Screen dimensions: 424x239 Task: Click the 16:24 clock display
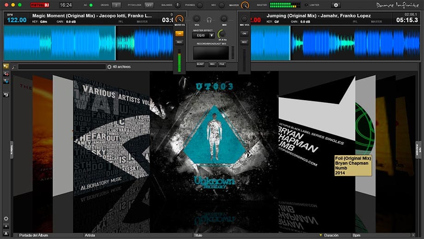[66, 5]
